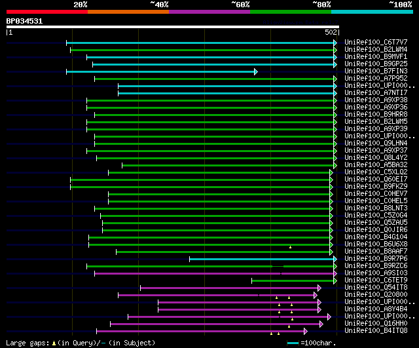Viewport: 419px width, 348px height.
Task: Click the purple arrowhead ending the Q54IT8 alignment
Action: [319, 288]
